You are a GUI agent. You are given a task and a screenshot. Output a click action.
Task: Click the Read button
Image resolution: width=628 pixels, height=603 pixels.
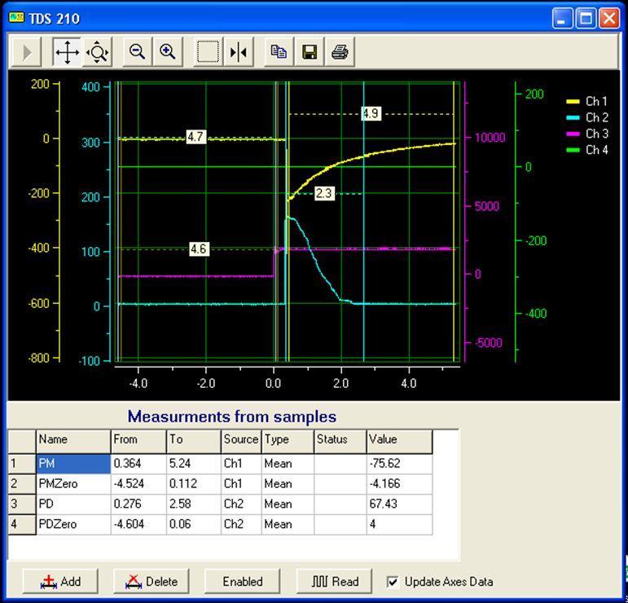[x=334, y=581]
